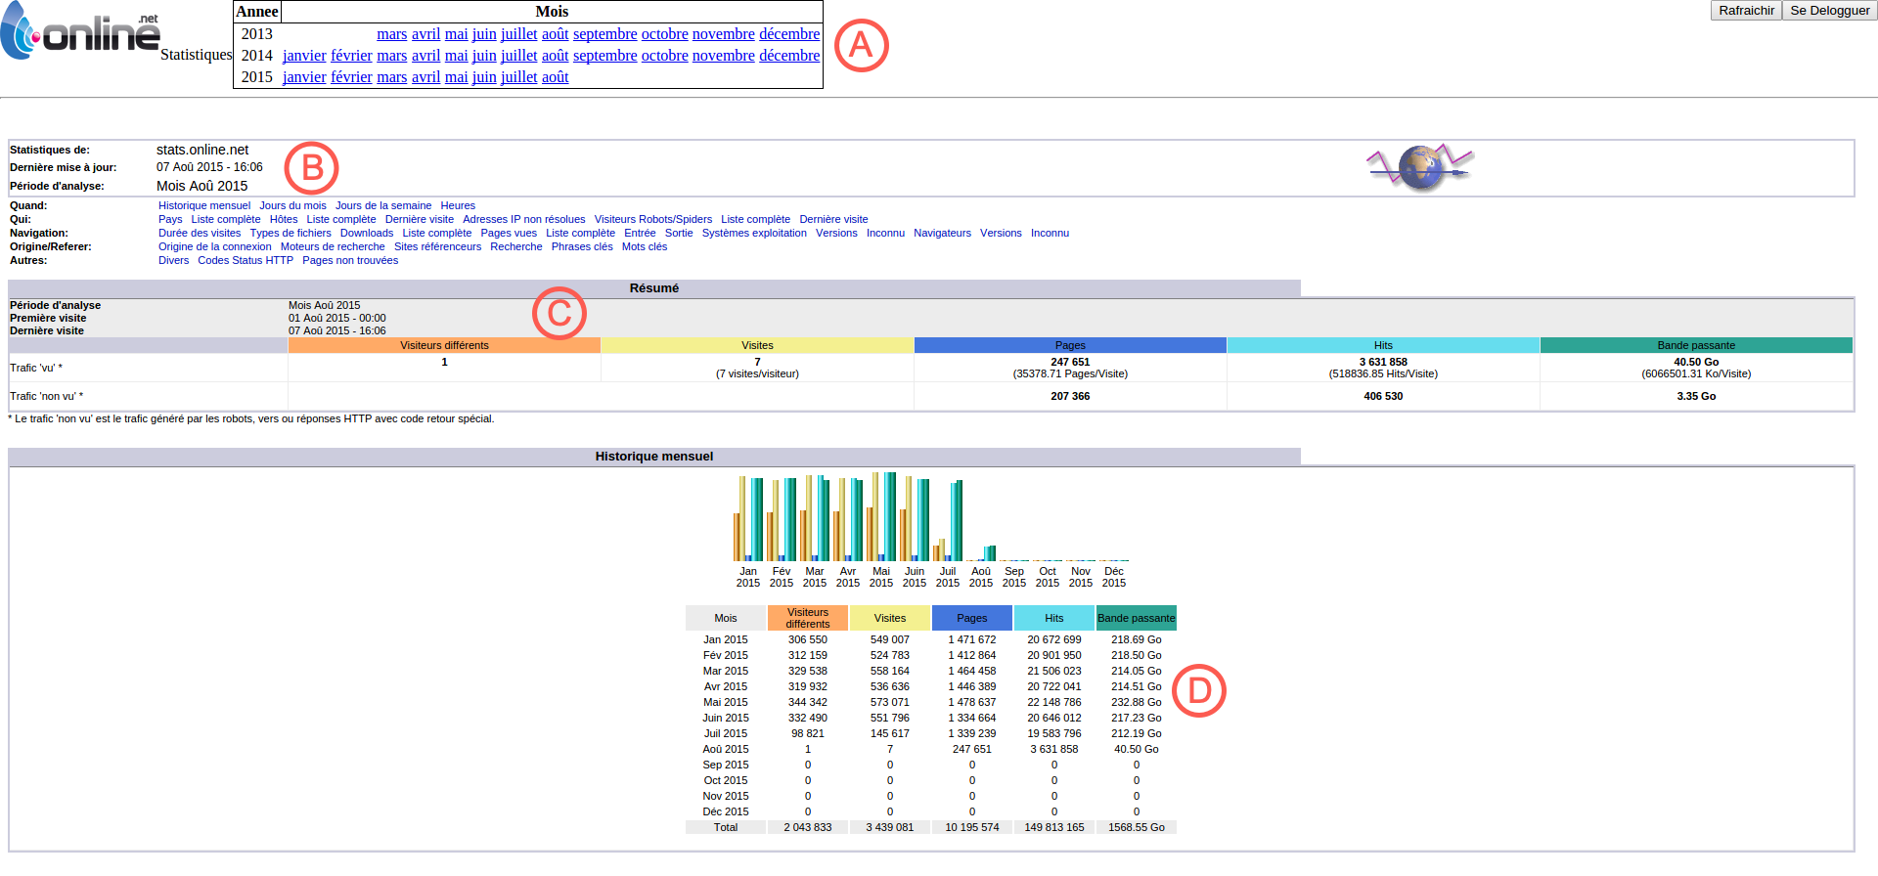Open Visiteurs Robots/Spiders link
The height and width of the screenshot is (876, 1878).
pyautogui.click(x=652, y=219)
